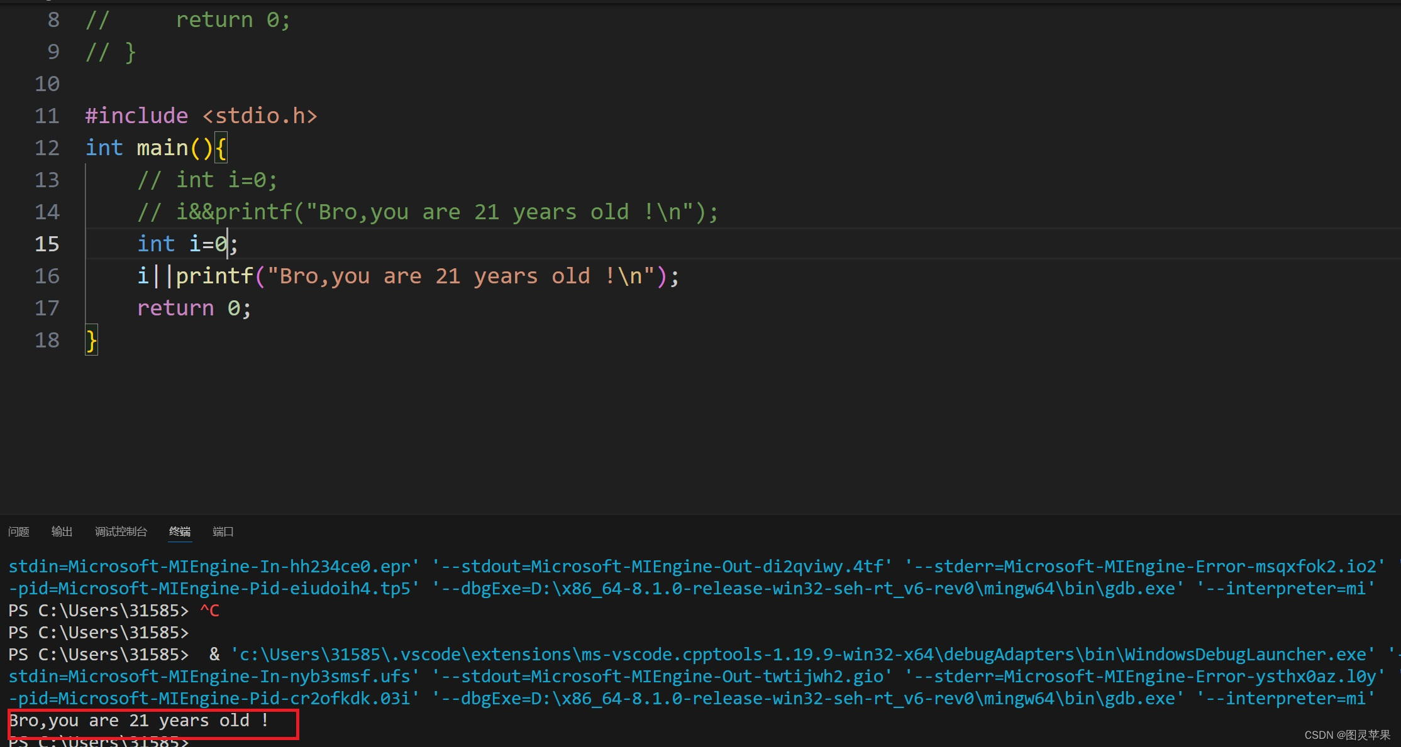Click line number 15 in the gutter

pyautogui.click(x=47, y=244)
